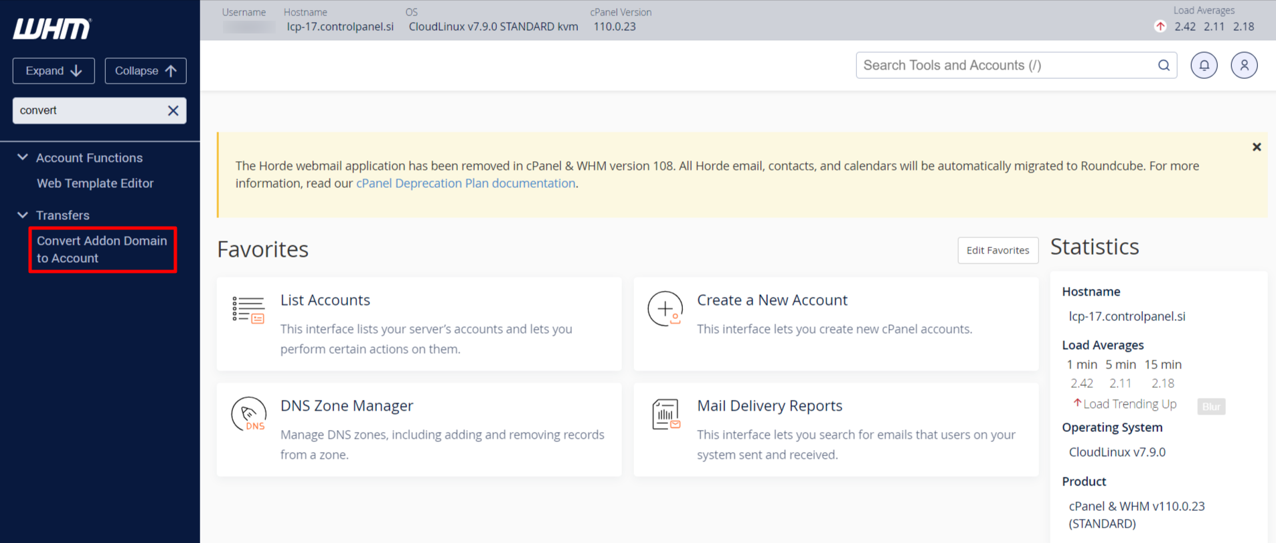Open the user profile icon
This screenshot has height=543, width=1276.
pyautogui.click(x=1244, y=66)
